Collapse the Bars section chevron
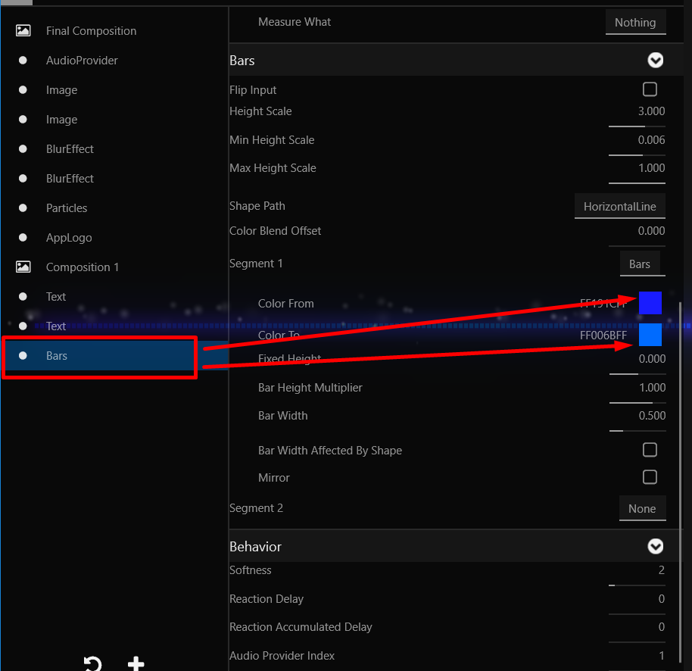Screen dimensions: 692x671 click(x=656, y=61)
